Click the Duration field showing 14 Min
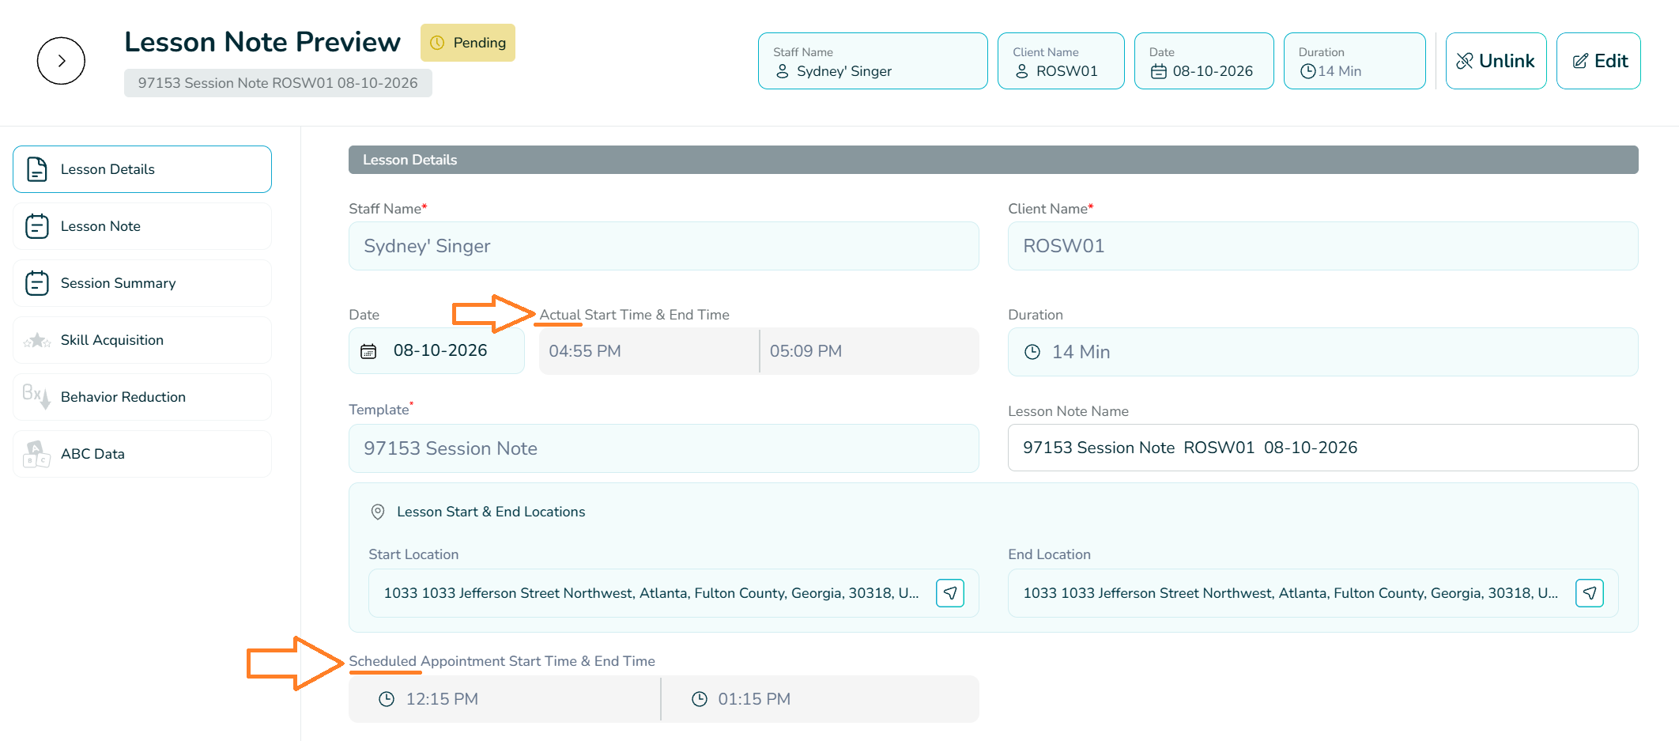This screenshot has width=1679, height=741. (x=1323, y=352)
